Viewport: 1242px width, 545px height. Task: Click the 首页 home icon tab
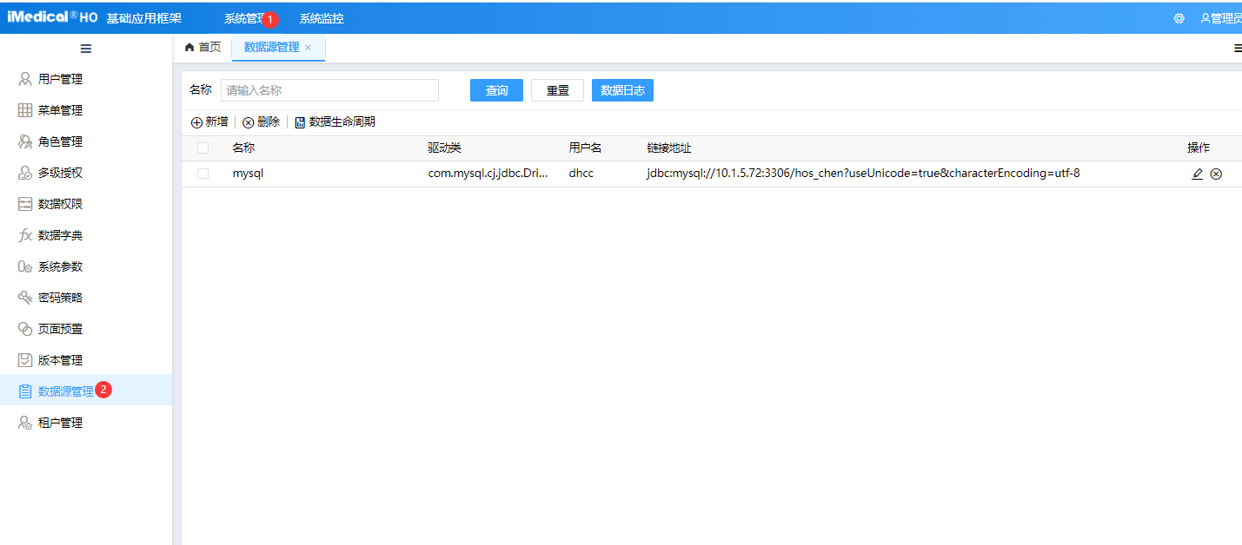tap(189, 48)
